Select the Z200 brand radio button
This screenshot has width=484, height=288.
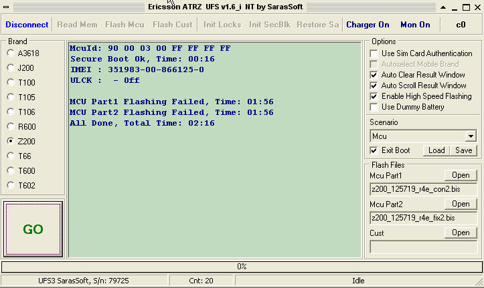(11, 141)
